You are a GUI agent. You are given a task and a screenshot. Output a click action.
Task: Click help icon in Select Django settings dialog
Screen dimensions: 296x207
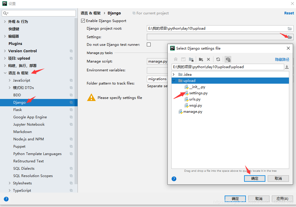(x=174, y=179)
